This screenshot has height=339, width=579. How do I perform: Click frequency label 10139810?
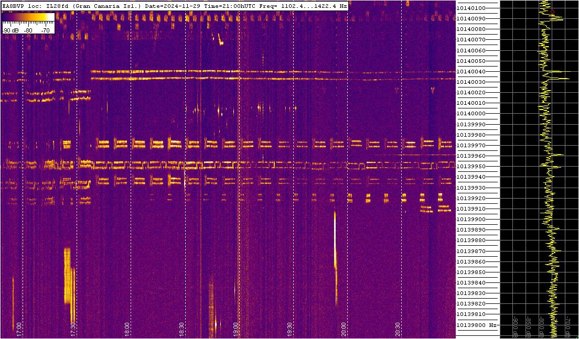click(x=471, y=314)
